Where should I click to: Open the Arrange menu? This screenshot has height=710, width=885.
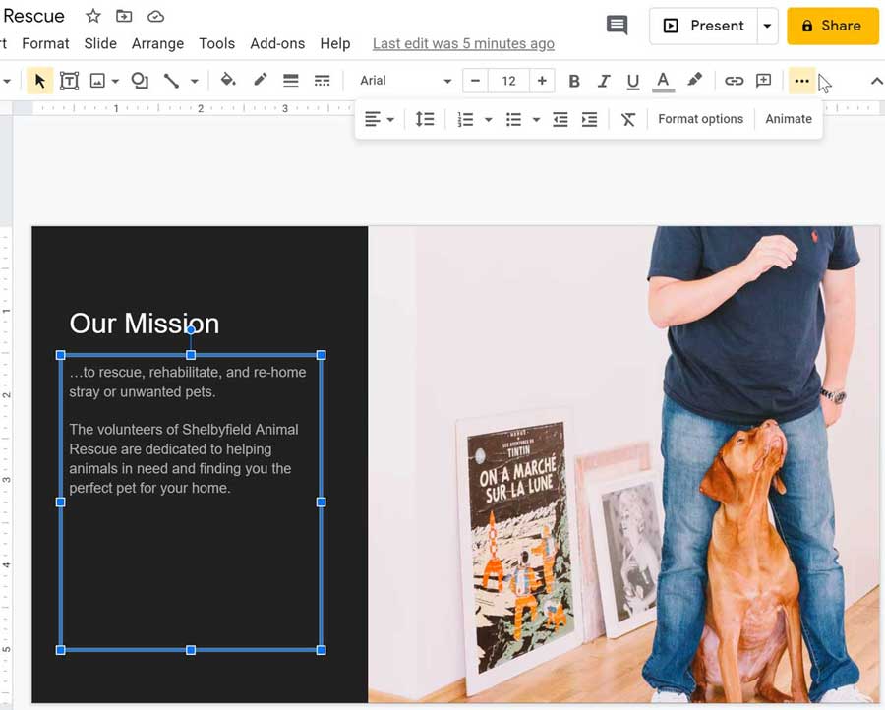click(x=157, y=43)
